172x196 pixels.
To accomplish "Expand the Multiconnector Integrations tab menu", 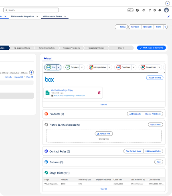I will 37,16.
